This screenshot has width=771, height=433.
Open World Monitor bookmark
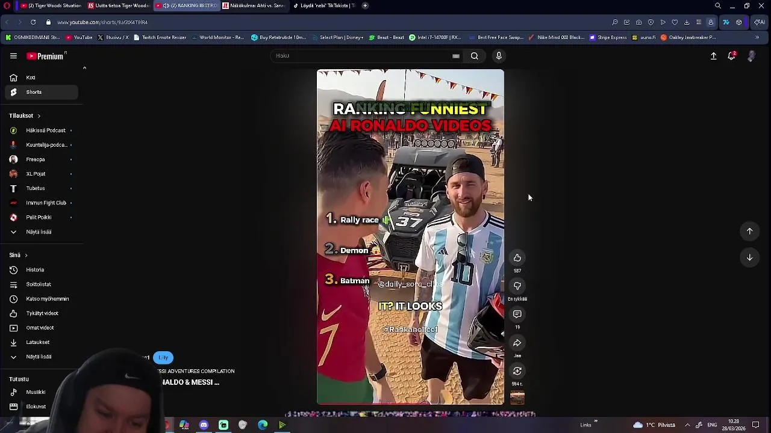217,37
